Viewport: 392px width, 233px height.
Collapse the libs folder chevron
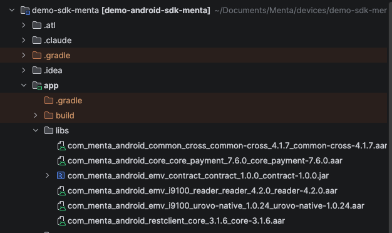(36, 130)
